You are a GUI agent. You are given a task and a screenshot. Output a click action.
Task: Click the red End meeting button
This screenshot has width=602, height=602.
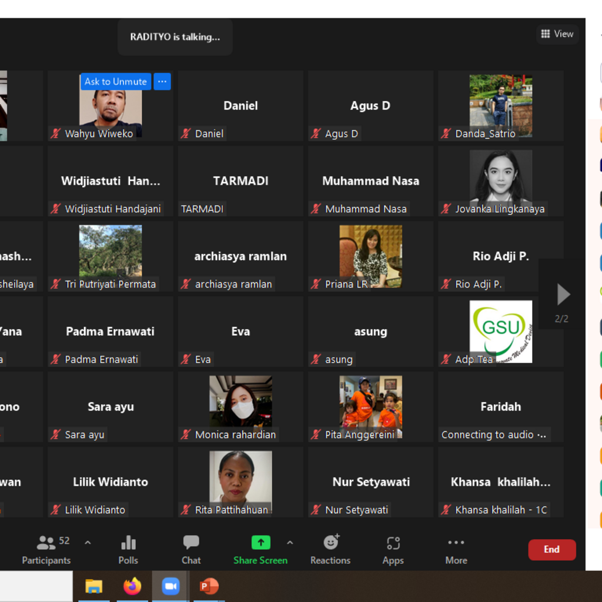tap(551, 550)
